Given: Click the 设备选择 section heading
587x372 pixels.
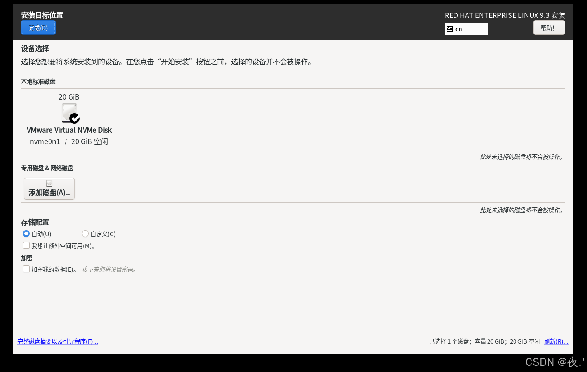Looking at the screenshot, I should pos(35,48).
